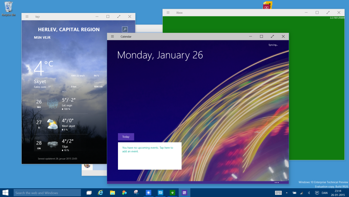Screen dimensions: 349x197
Task: Open File Explorer from the taskbar
Action: pos(112,193)
